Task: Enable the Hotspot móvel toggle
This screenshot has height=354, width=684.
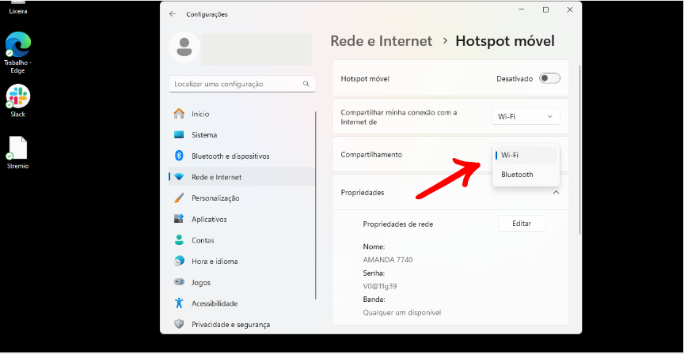Action: point(549,78)
